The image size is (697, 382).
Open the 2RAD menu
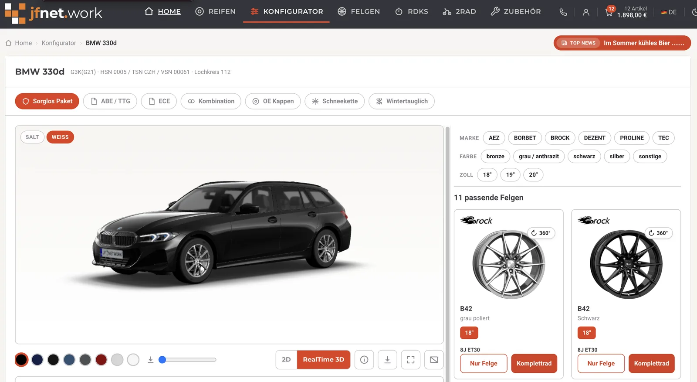(x=459, y=11)
